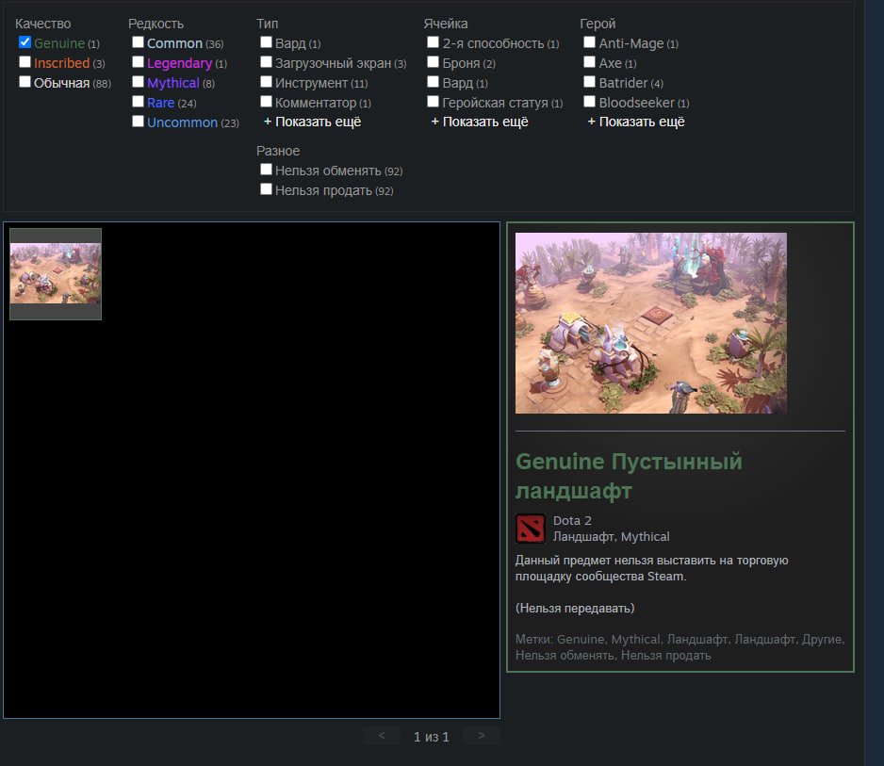
Task: Tick the Common rarity checkbox
Action: point(139,42)
